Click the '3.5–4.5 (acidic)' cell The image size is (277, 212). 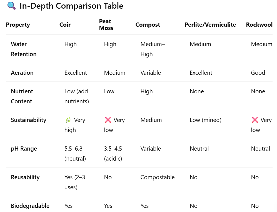(x=113, y=154)
